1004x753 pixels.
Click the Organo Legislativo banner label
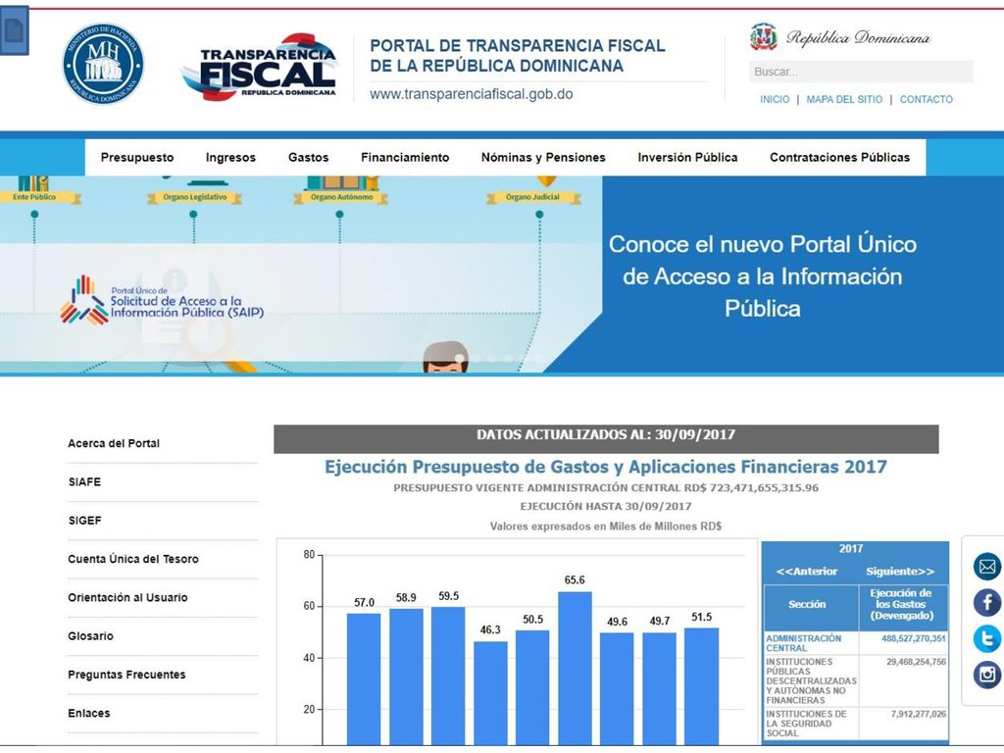point(195,197)
